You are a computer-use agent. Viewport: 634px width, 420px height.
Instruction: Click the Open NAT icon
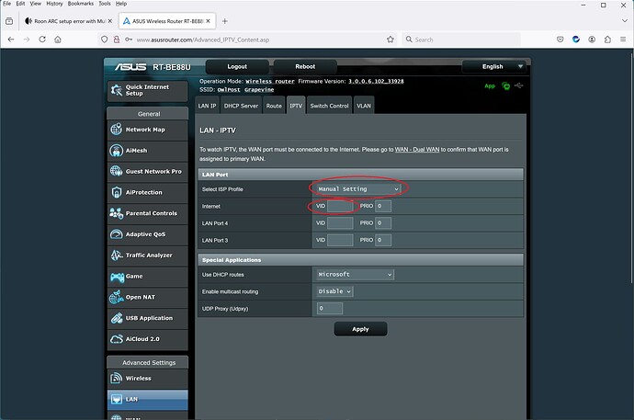click(117, 297)
